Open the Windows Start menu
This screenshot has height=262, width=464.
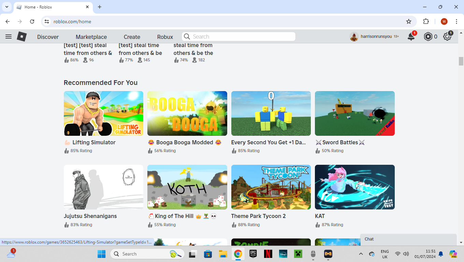tap(102, 254)
